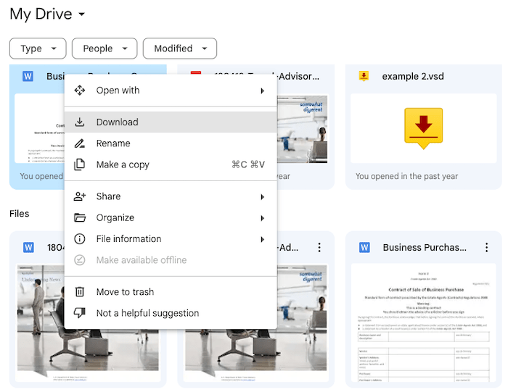Viewport: 508px width, 392px height.
Task: Click the File information icon
Action: pyautogui.click(x=80, y=239)
